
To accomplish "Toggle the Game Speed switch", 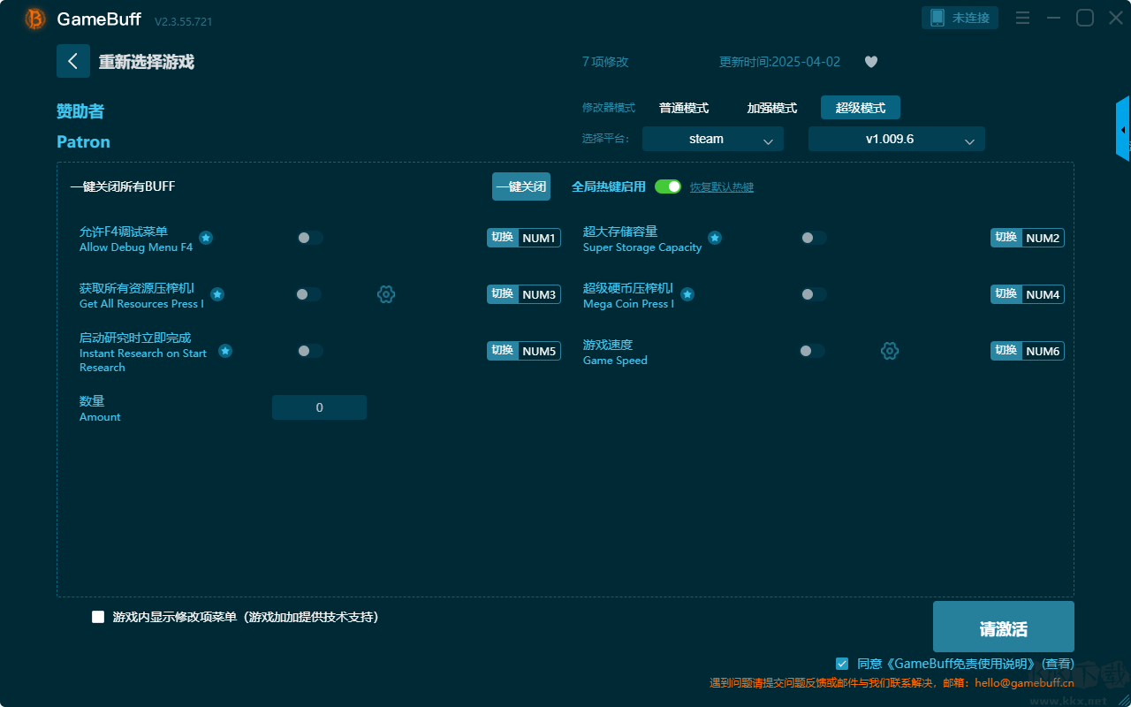I will (x=812, y=351).
